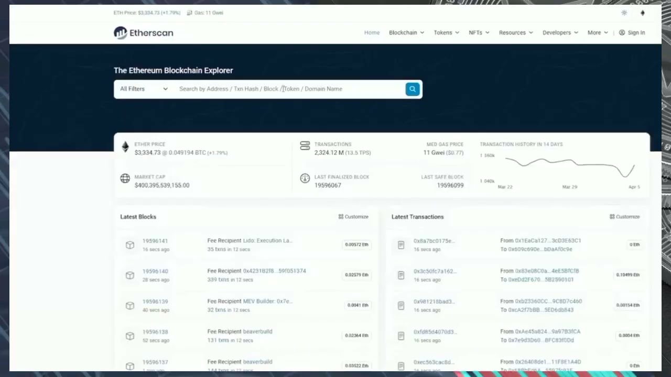Expand the Tokens menu
Viewport: 671px width, 377px height.
(x=446, y=32)
